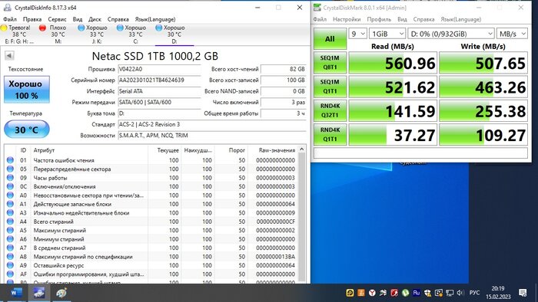This screenshot has height=302, width=538.
Task: Click the Paint taskbar icon
Action: pos(61,293)
